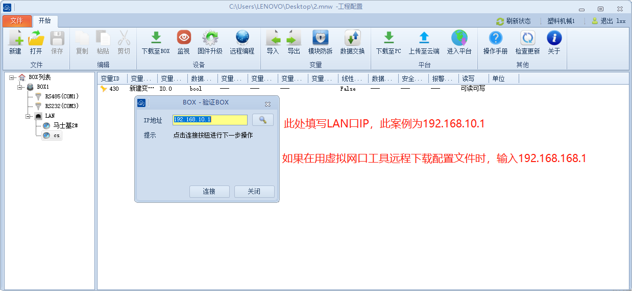Click the 单位 column header

[x=504, y=78]
